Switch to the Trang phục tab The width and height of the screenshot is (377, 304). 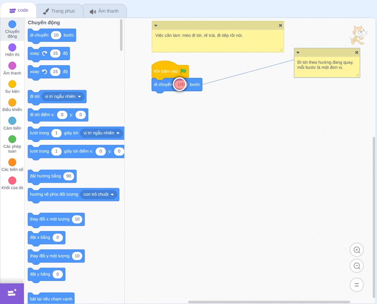tap(59, 11)
